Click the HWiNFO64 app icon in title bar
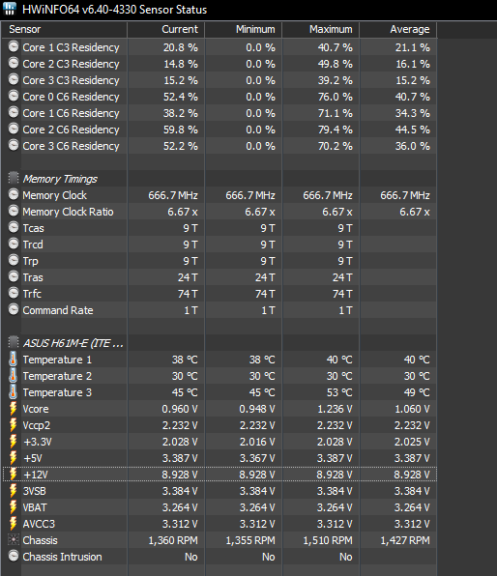The image size is (497, 576). click(10, 9)
